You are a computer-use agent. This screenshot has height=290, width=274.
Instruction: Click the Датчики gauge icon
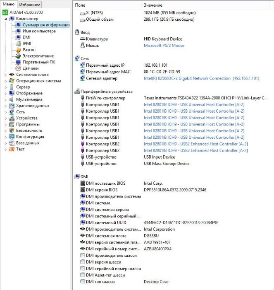pyautogui.click(x=18, y=68)
